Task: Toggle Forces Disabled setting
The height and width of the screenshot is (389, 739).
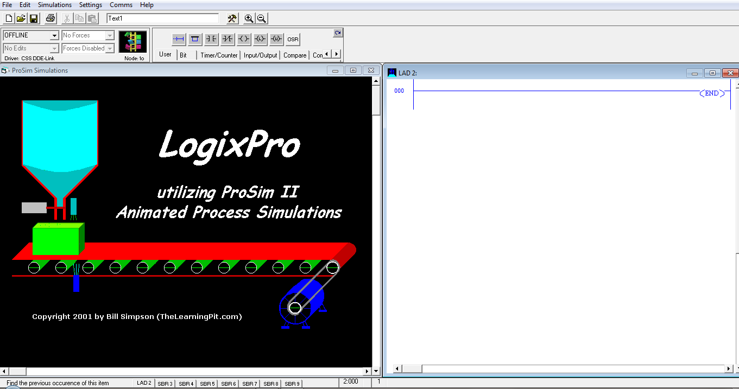Action: click(x=110, y=48)
